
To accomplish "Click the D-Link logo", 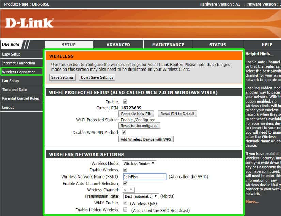I will [30, 23].
